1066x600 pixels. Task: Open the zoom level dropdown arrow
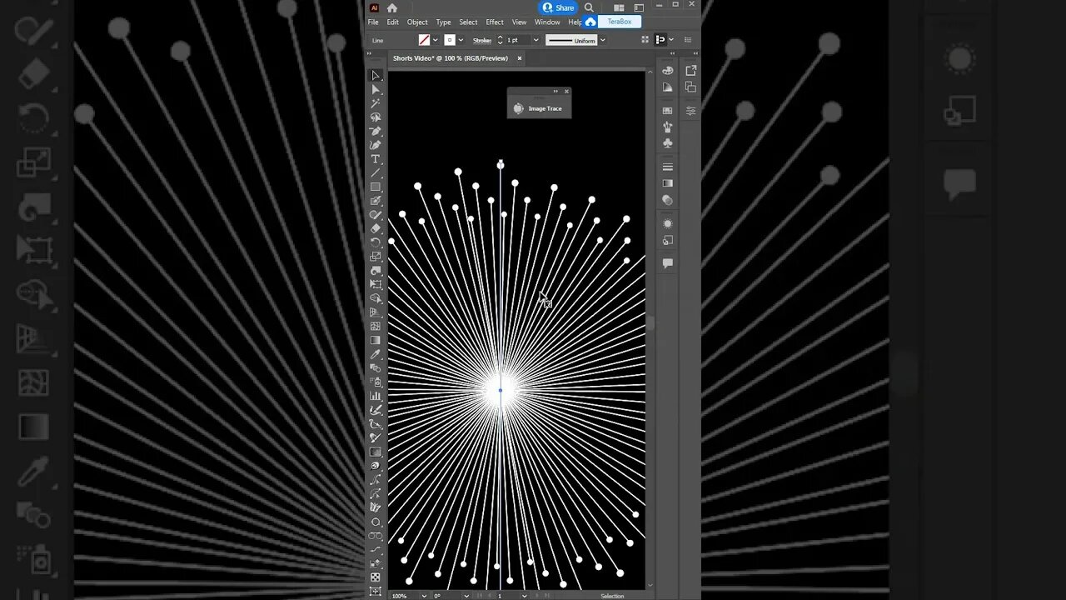point(424,596)
